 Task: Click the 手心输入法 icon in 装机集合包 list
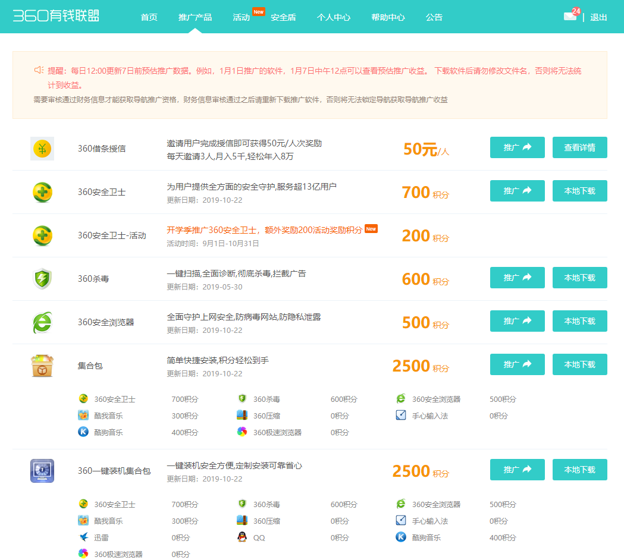pos(401,521)
